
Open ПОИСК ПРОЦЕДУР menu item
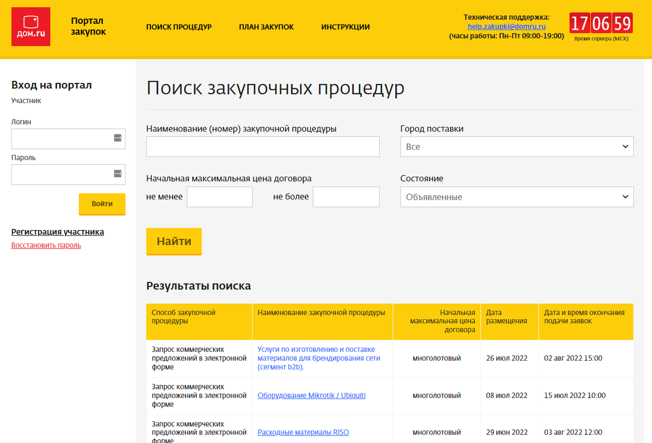[179, 27]
